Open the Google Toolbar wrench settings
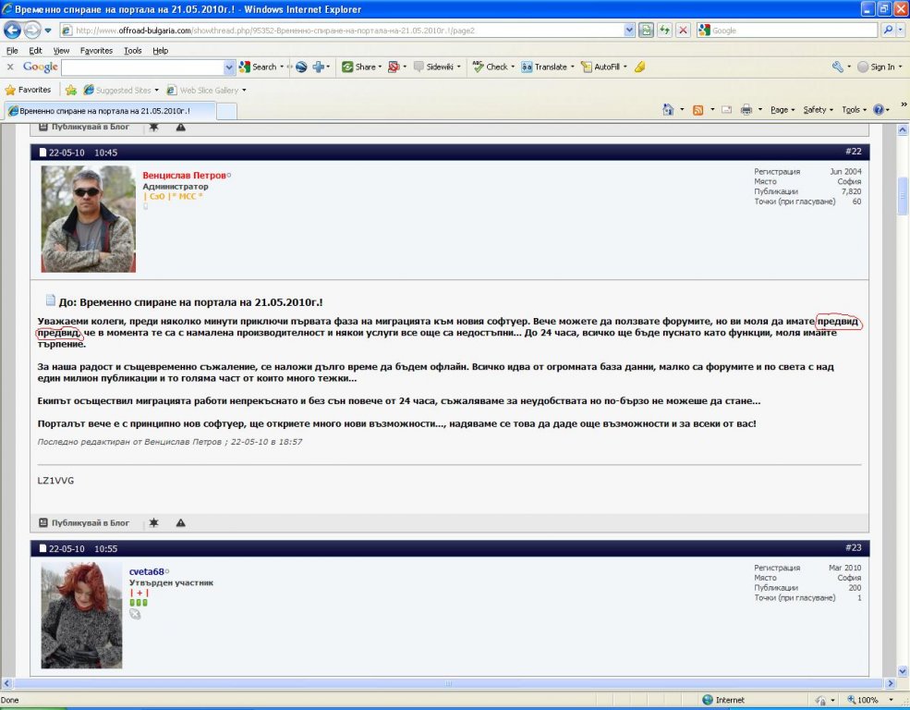This screenshot has height=710, width=910. 837,67
